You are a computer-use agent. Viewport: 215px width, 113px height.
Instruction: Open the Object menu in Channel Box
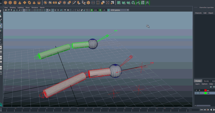pos(211,13)
